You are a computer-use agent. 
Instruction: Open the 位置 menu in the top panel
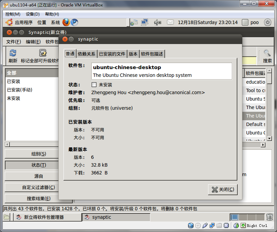pos(42,22)
